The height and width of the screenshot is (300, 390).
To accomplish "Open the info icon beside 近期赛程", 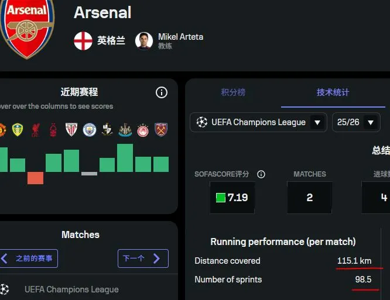I will 162,92.
